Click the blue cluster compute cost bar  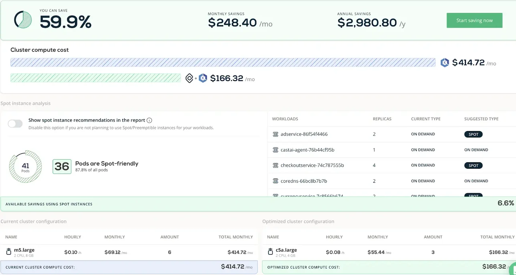(222, 62)
